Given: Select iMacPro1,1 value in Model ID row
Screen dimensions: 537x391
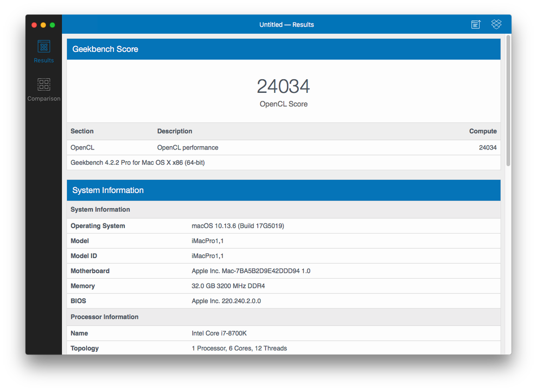Looking at the screenshot, I should [x=207, y=256].
